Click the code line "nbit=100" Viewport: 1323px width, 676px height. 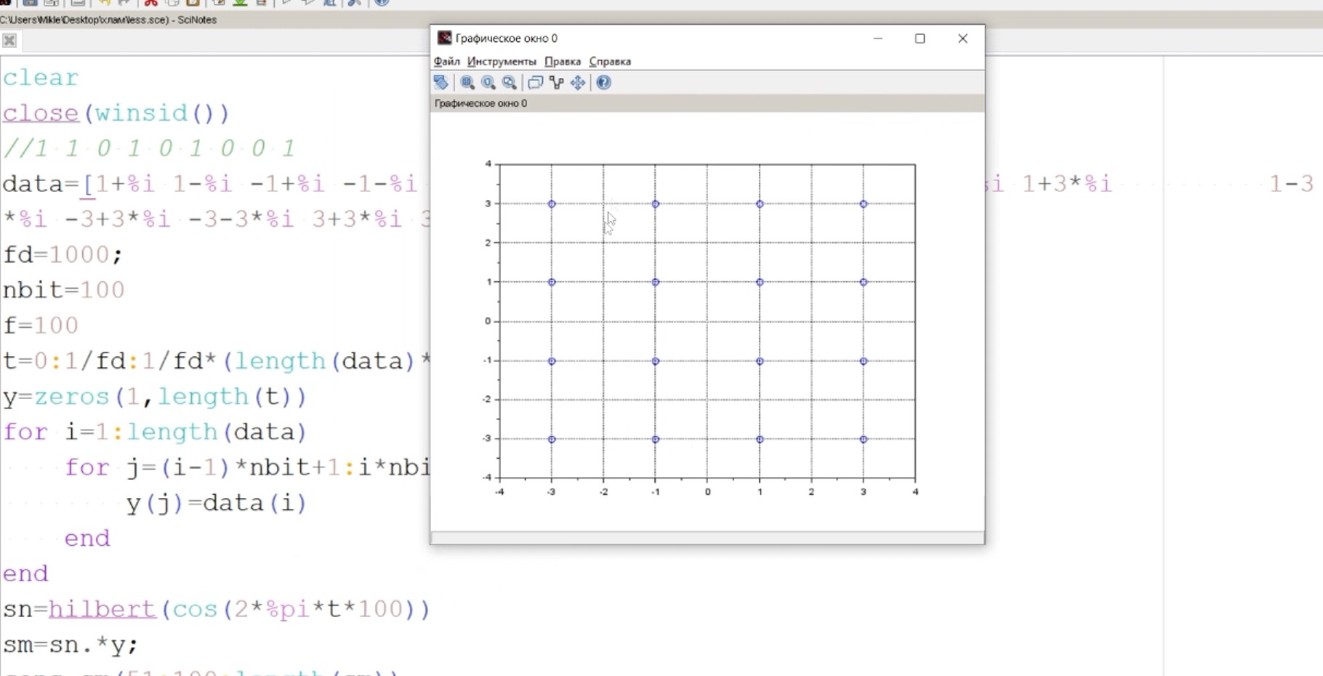pos(64,291)
